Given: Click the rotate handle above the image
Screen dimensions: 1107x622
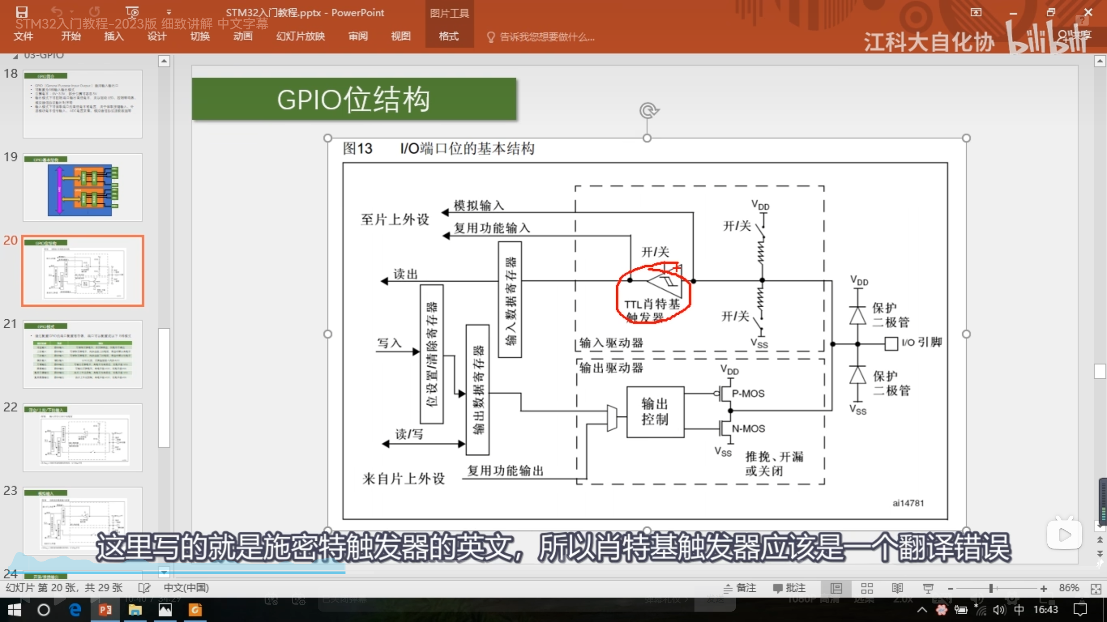Looking at the screenshot, I should (x=647, y=111).
